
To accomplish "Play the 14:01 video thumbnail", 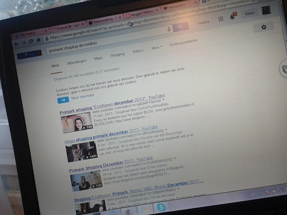I will pyautogui.click(x=82, y=152).
